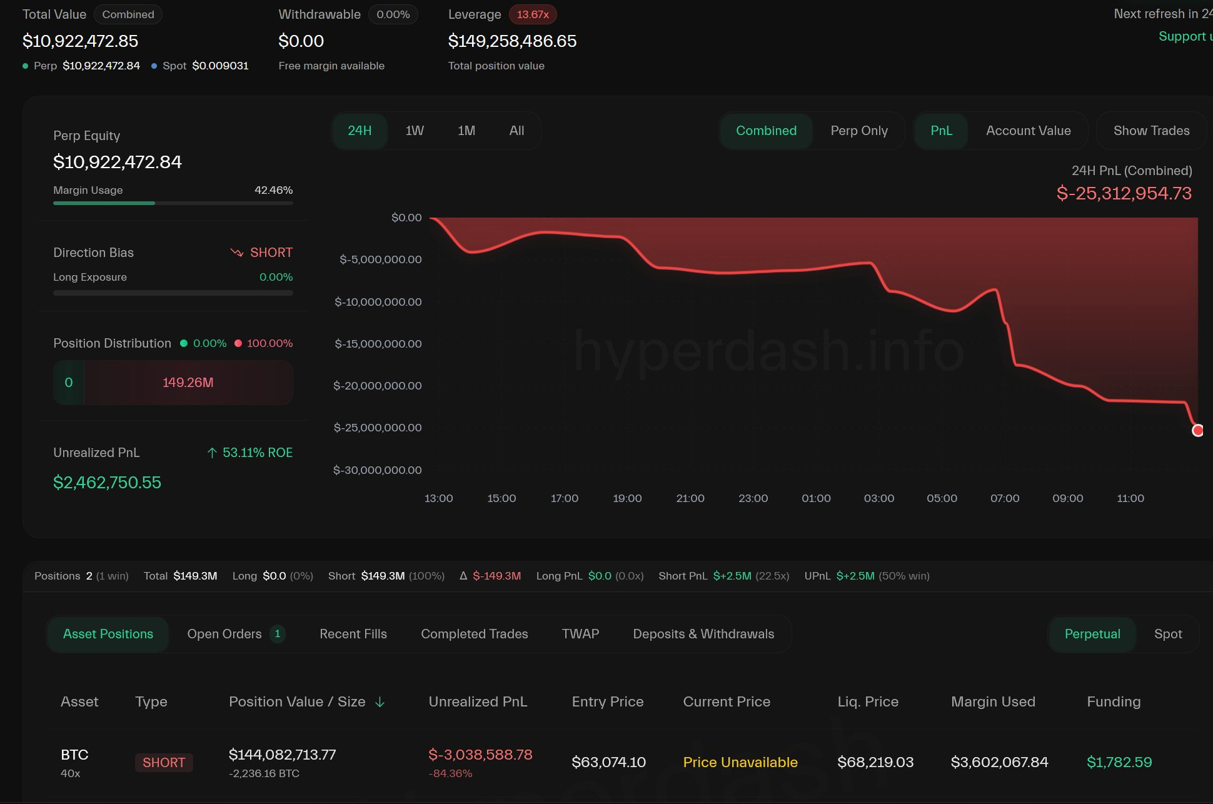Toggle Show Trades on chart

[1151, 131]
